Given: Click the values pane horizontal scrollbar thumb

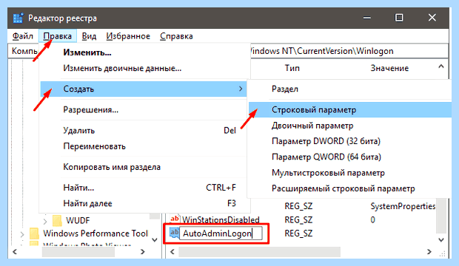Looking at the screenshot, I should [259, 252].
